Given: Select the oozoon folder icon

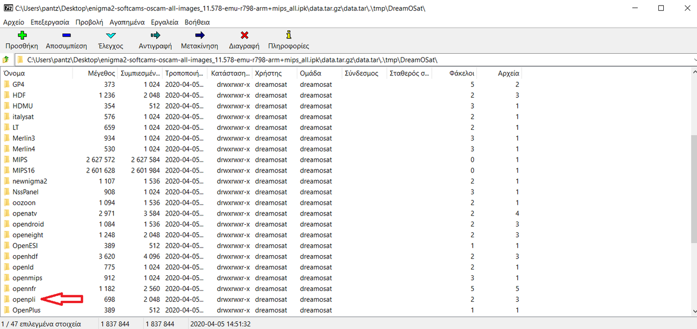Looking at the screenshot, I should (7, 203).
